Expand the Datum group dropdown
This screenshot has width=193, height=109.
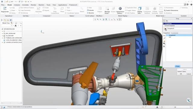pos(72,16)
